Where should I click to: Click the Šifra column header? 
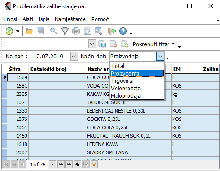point(18,69)
